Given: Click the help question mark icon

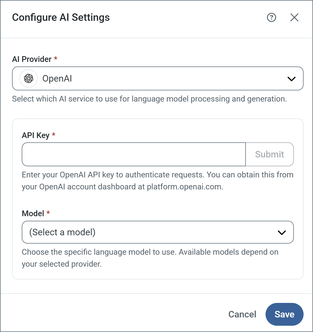Looking at the screenshot, I should [271, 18].
